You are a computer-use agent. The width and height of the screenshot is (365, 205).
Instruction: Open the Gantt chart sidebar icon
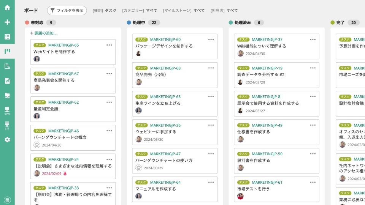point(7,66)
